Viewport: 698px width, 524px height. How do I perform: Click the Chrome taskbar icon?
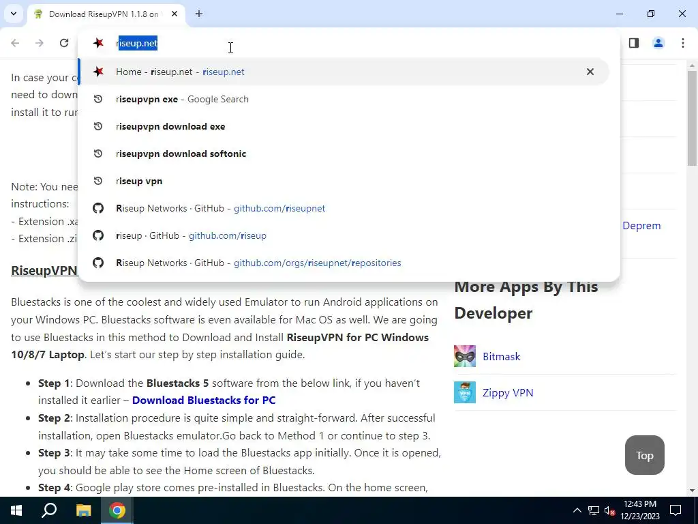click(117, 510)
